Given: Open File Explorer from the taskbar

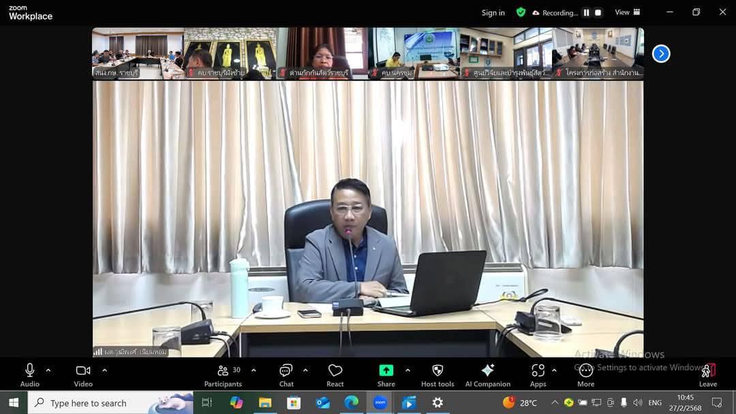Looking at the screenshot, I should point(265,402).
